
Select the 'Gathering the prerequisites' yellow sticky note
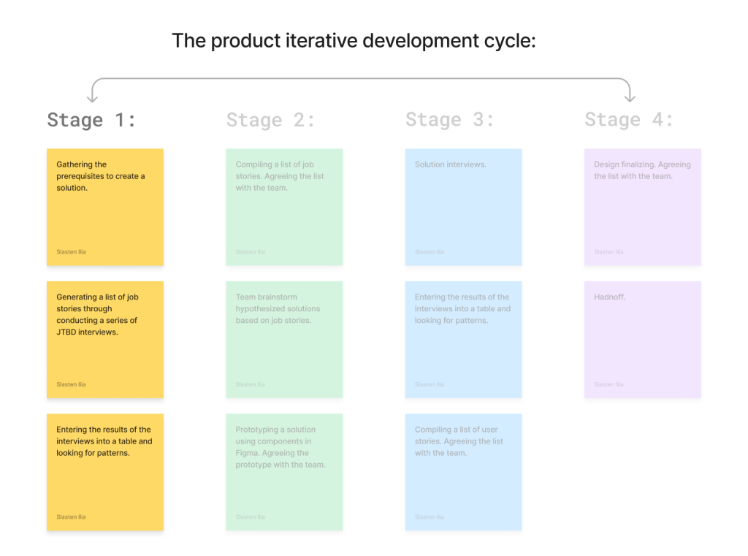(105, 207)
